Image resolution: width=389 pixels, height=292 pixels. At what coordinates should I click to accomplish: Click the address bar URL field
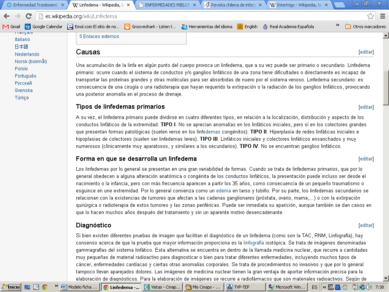201,16
